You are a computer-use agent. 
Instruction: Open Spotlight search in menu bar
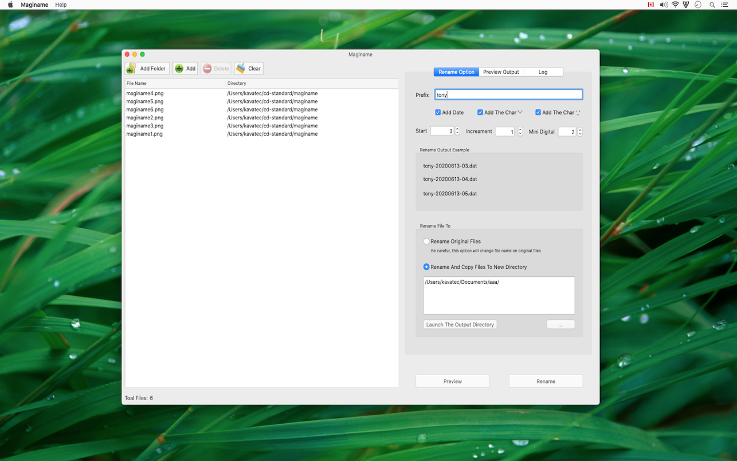(x=712, y=5)
